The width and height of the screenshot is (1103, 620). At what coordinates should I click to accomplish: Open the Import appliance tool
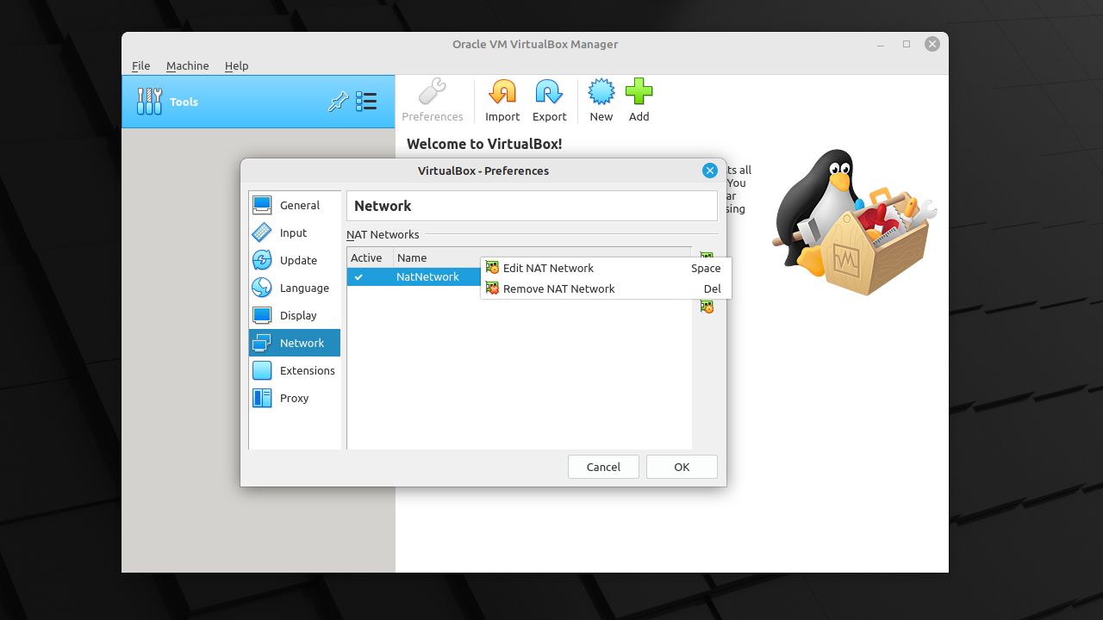[502, 101]
